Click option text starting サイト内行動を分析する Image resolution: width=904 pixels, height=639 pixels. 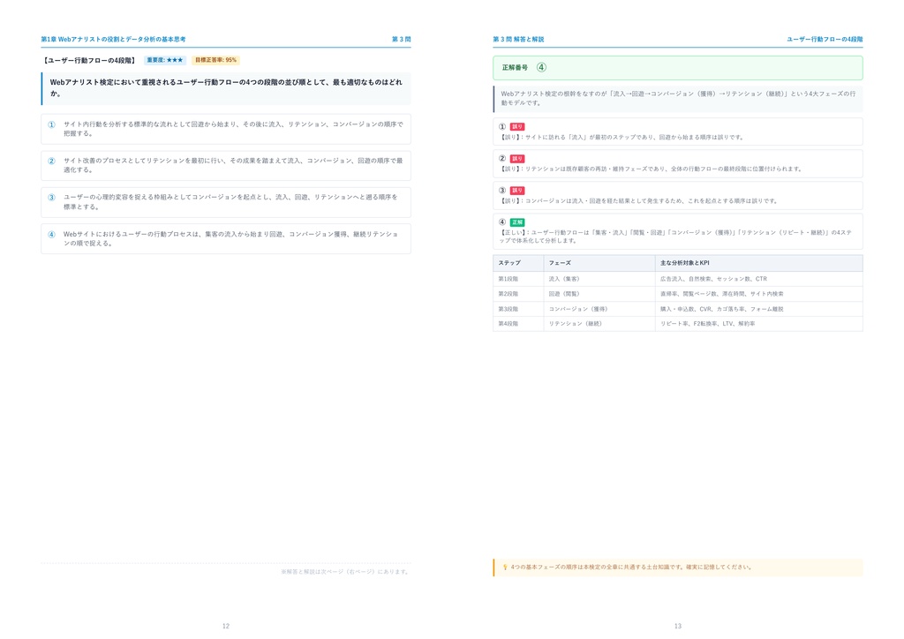(x=233, y=129)
